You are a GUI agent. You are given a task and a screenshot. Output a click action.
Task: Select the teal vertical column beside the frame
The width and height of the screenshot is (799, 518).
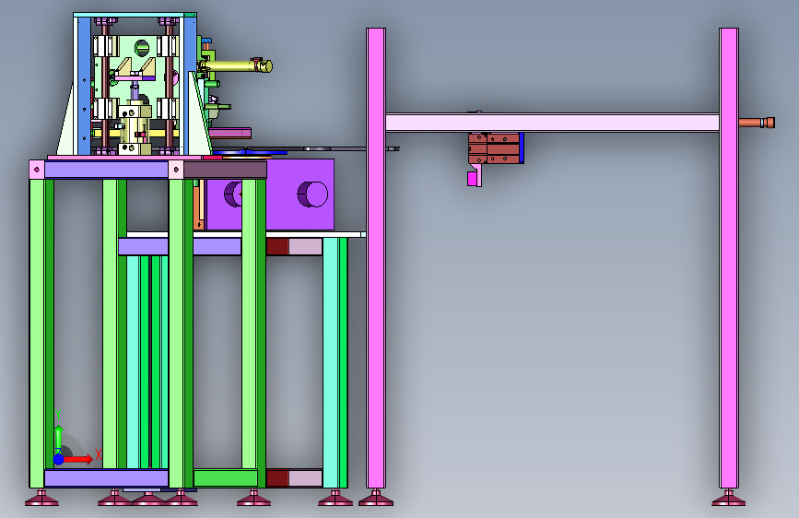tap(335, 362)
